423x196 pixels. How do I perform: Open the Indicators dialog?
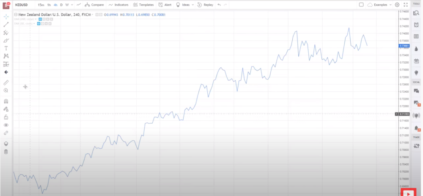[118, 5]
